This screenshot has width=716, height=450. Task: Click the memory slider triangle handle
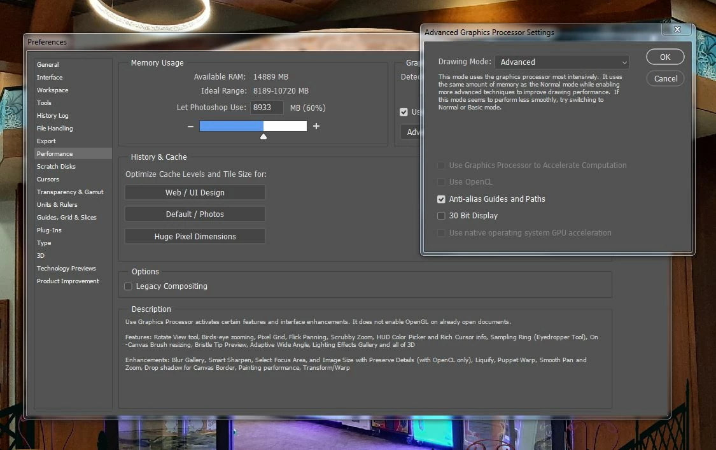[x=263, y=137]
